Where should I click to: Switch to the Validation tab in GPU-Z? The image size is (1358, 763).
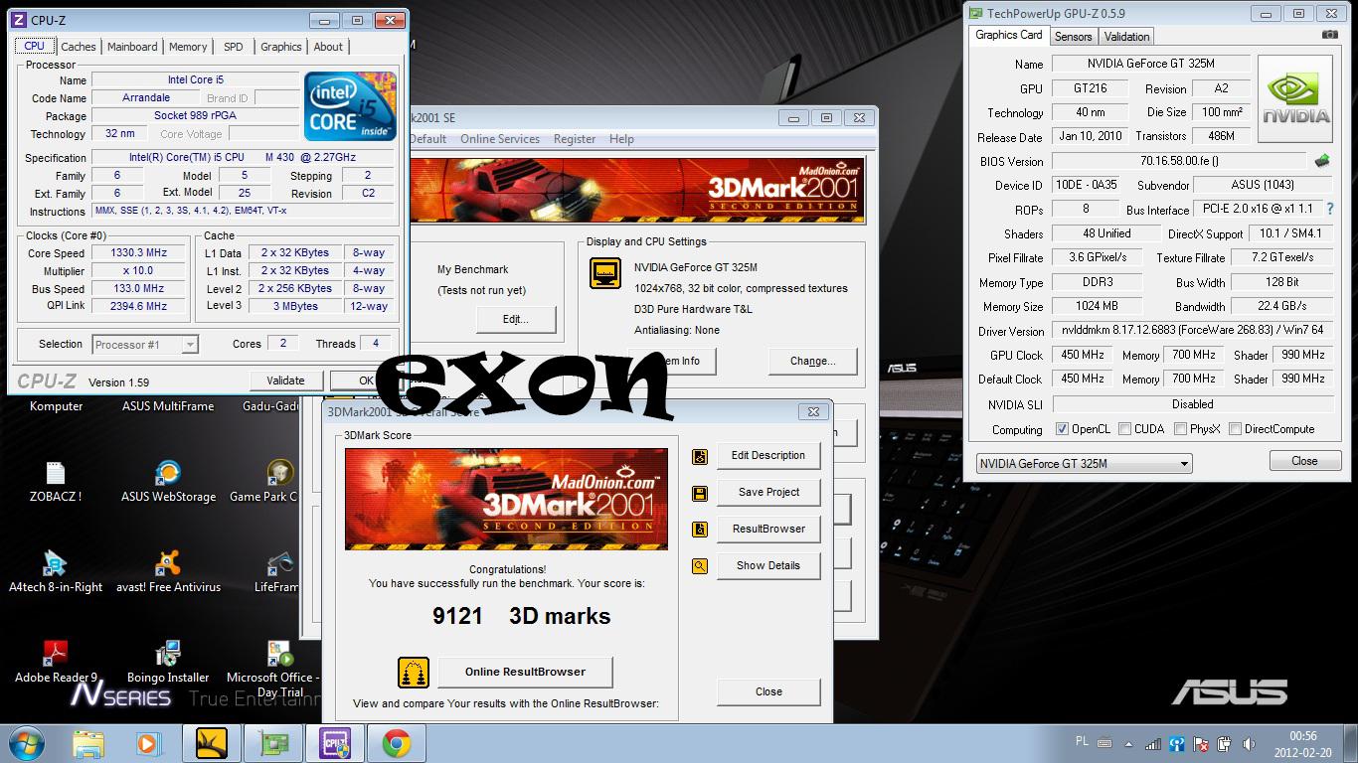1126,37
